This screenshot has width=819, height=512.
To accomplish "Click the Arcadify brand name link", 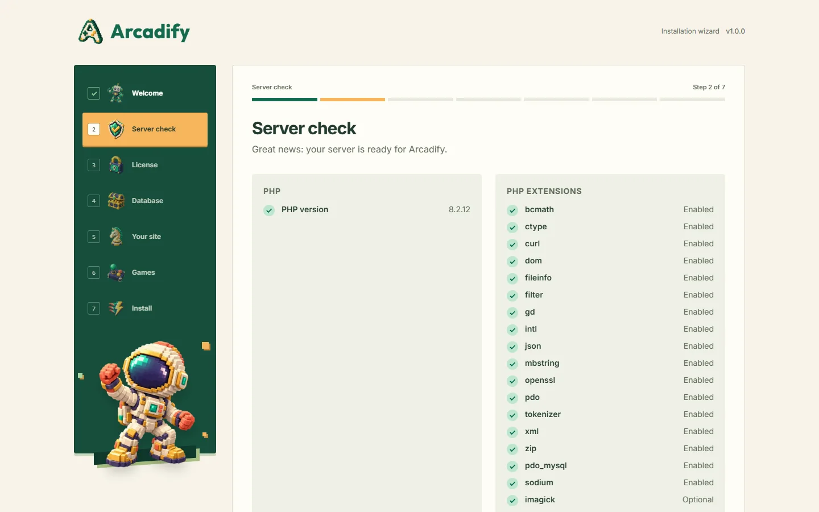I will tap(150, 32).
